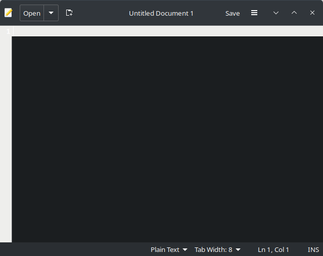Click the Open button
Screen dimensions: 323x256
[32, 13]
